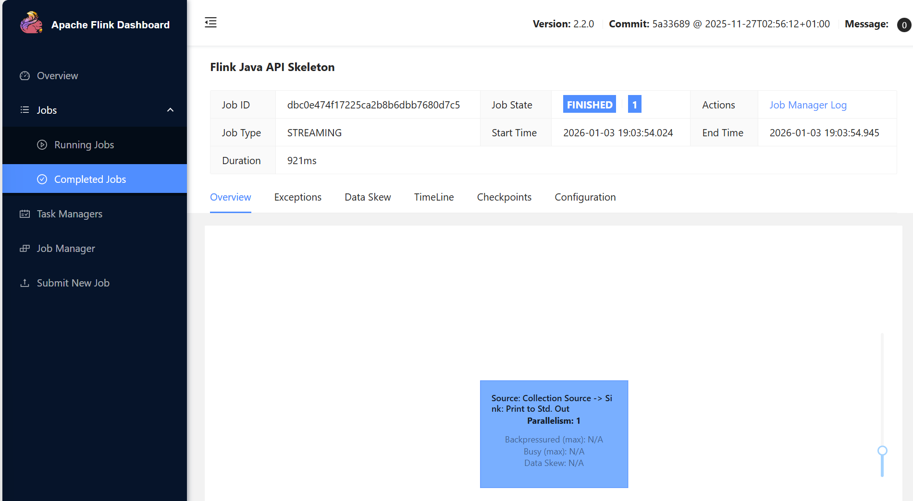Click Data Skew: N/A in graph node
This screenshot has height=501, width=913.
(554, 463)
